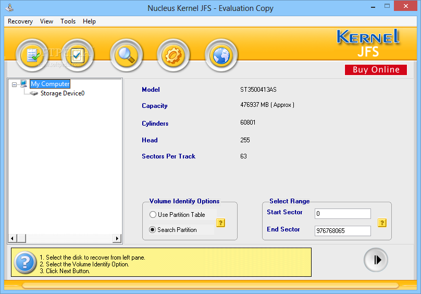The height and width of the screenshot is (294, 421).
Task: Select Storage Device0 in tree
Action: (63, 93)
